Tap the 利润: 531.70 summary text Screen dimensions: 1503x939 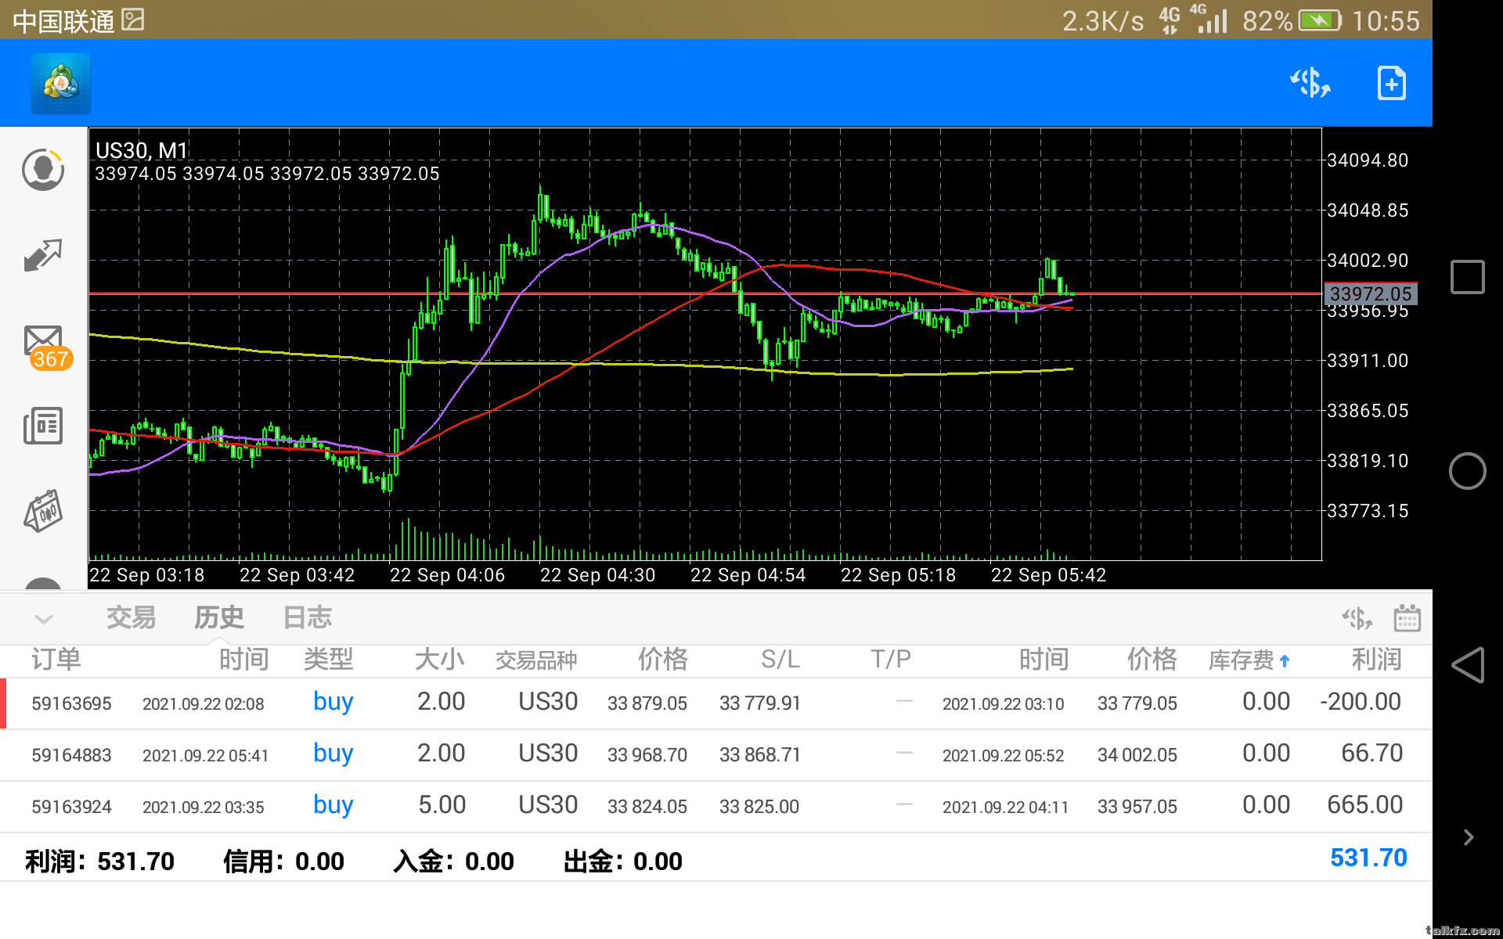99,862
